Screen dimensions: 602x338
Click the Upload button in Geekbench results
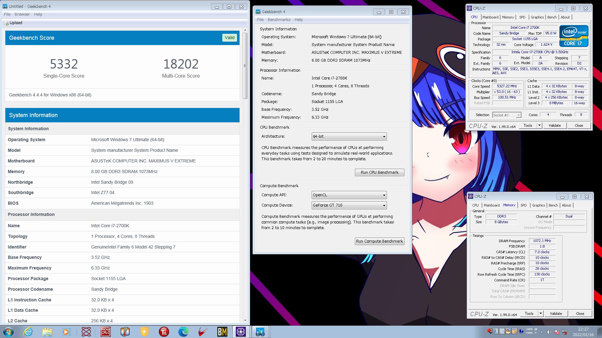click(x=13, y=23)
